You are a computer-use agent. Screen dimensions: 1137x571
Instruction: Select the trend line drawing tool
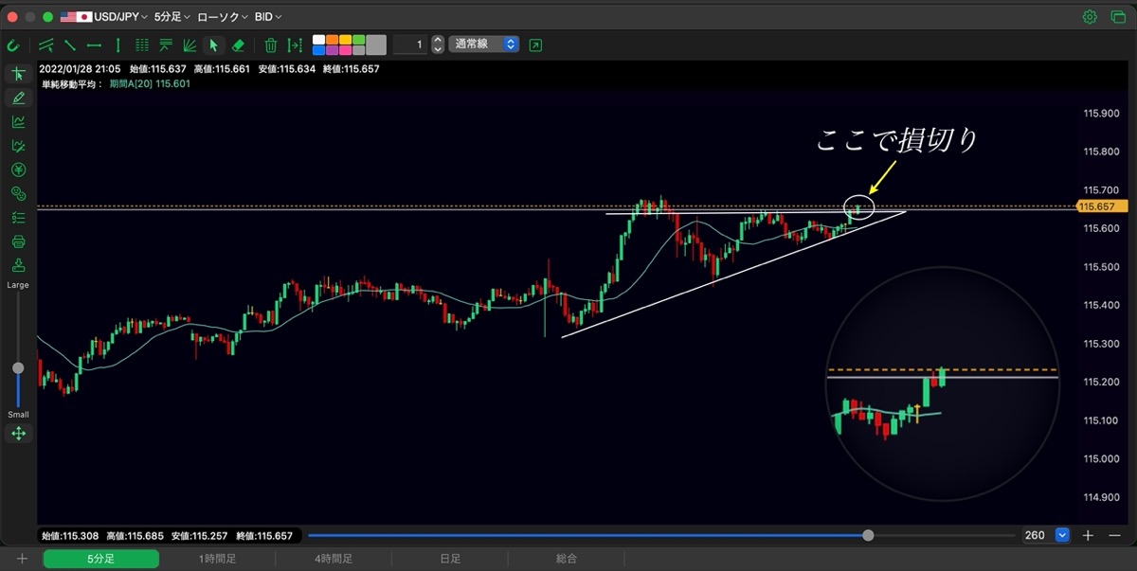(70, 45)
